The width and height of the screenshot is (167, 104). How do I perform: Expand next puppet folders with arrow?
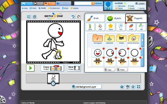click(x=143, y=40)
